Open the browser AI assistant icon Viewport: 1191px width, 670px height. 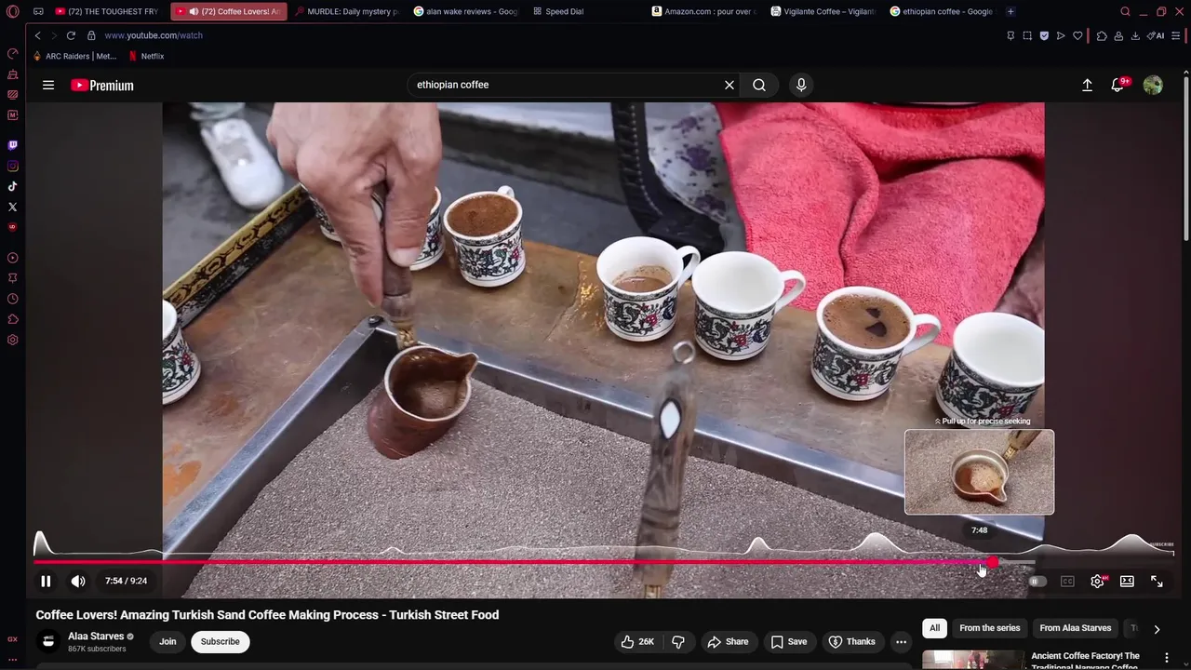click(1156, 35)
